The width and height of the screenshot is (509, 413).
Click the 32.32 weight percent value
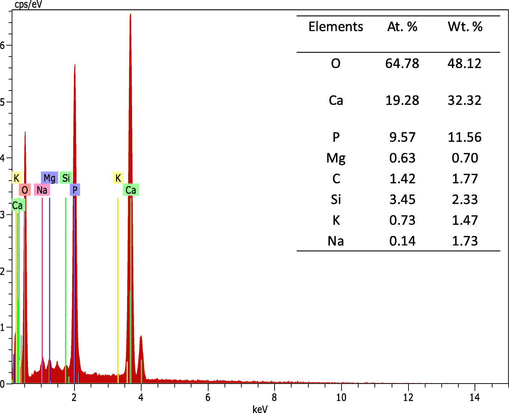tap(464, 100)
